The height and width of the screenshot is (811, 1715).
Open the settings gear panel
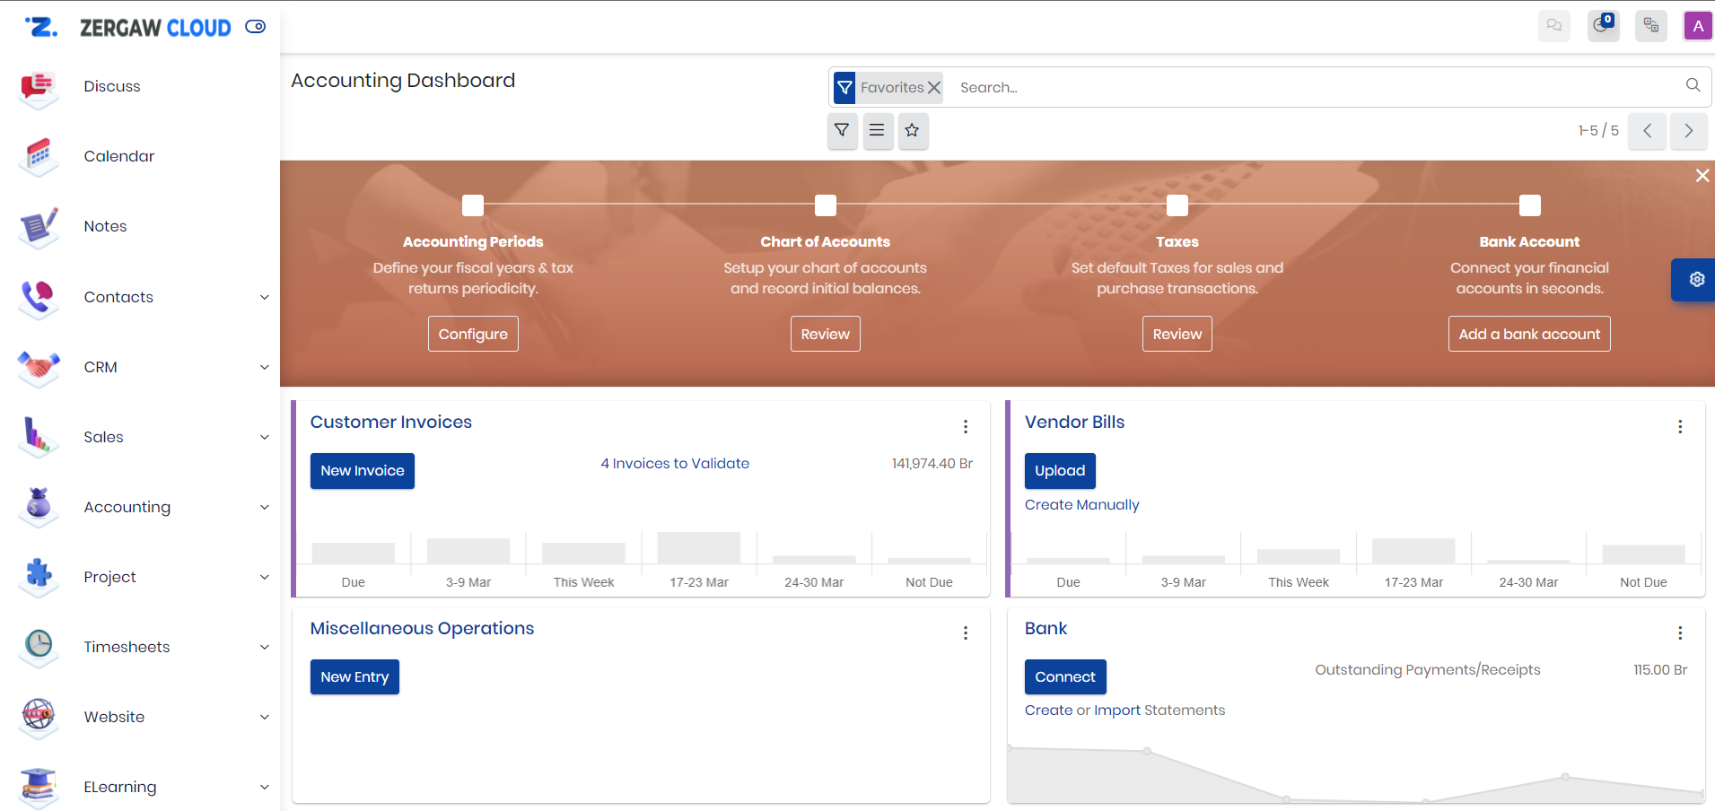click(x=1696, y=280)
